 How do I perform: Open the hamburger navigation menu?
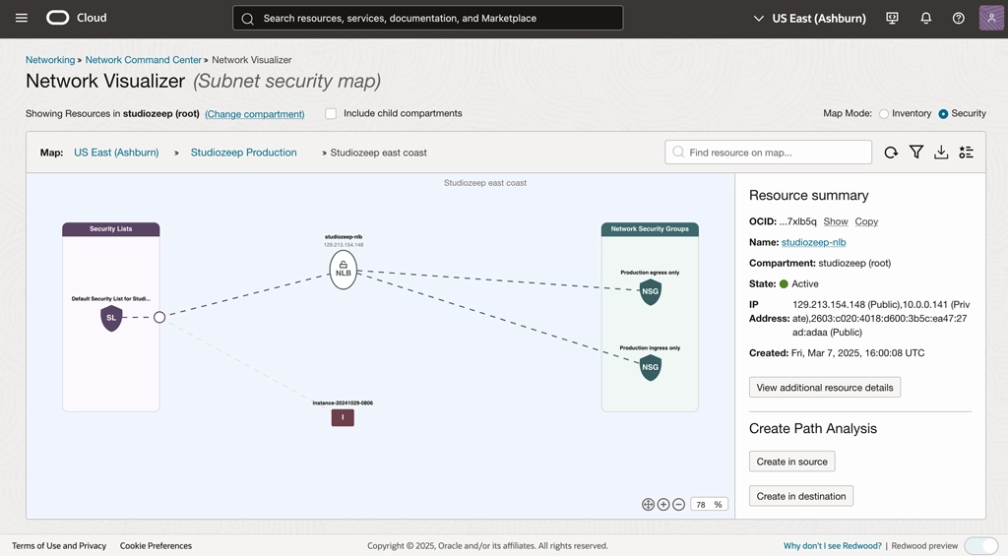[22, 18]
